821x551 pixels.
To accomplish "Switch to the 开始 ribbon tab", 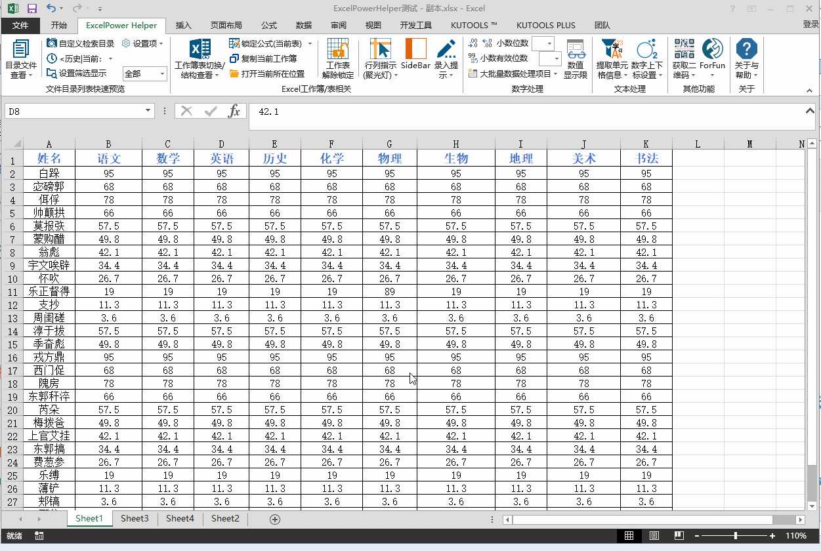I will pyautogui.click(x=58, y=26).
